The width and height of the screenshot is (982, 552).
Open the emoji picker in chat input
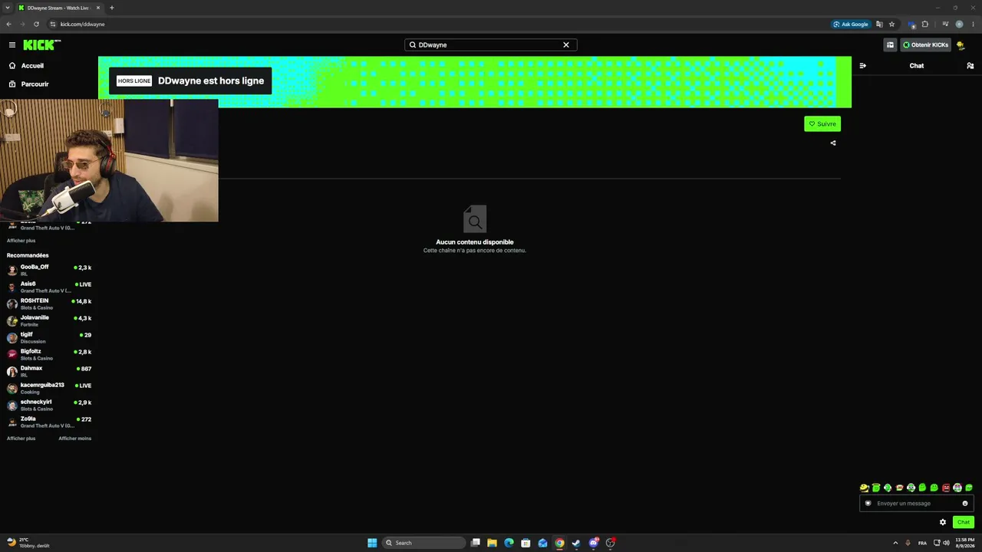tap(965, 504)
